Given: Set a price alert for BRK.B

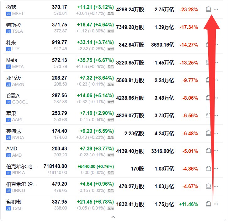Looking at the screenshot, I should pos(208,186).
